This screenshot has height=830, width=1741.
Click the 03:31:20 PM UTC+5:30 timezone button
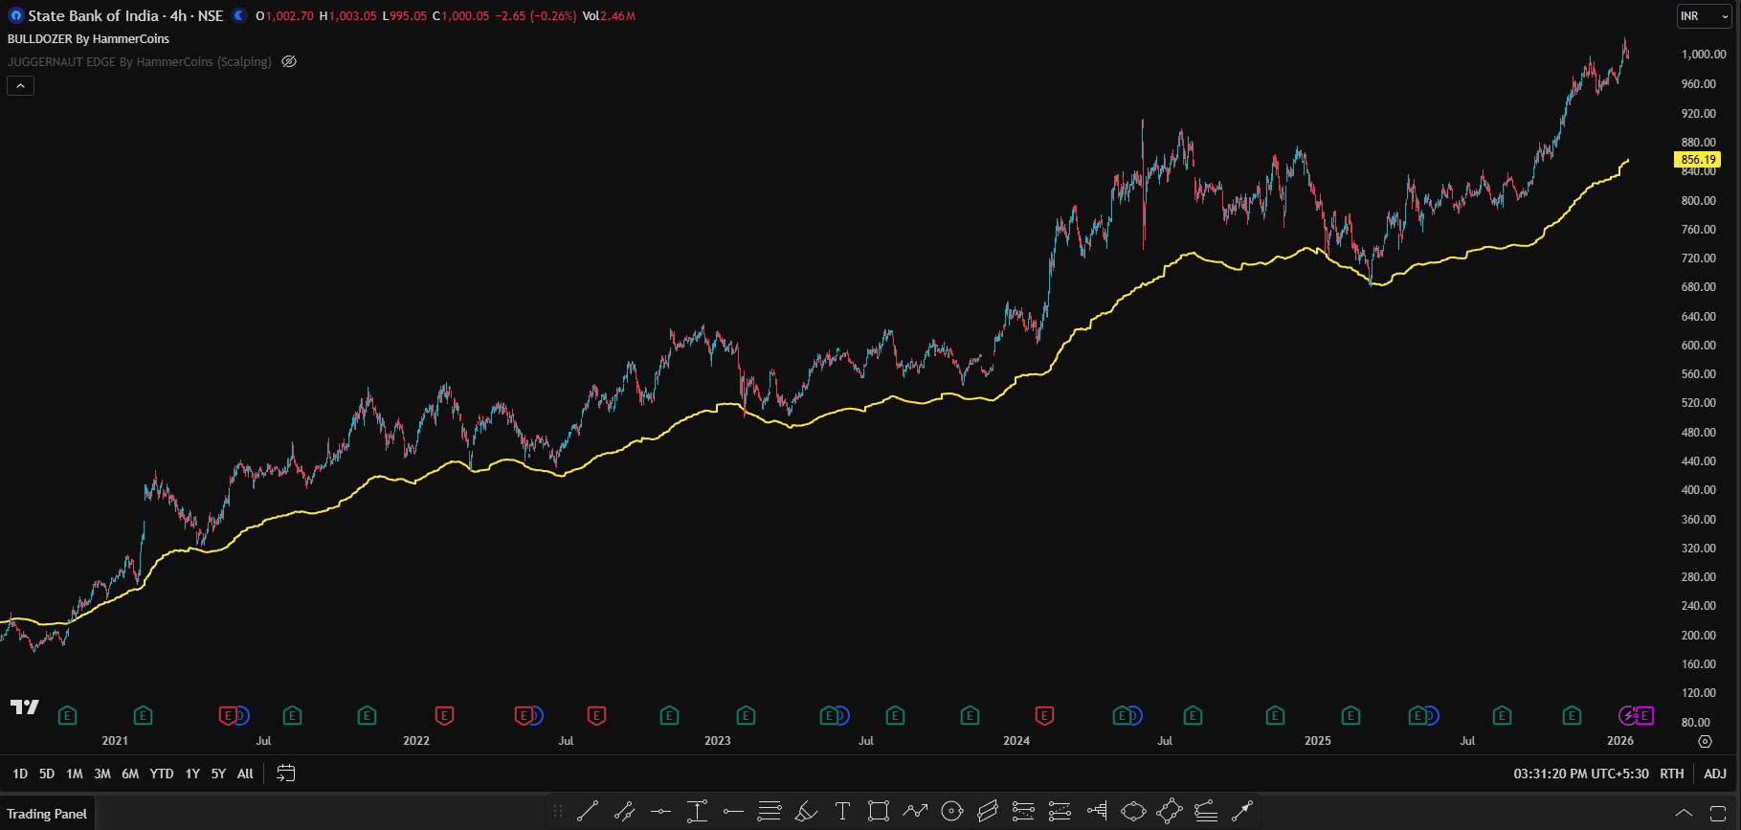pos(1580,774)
